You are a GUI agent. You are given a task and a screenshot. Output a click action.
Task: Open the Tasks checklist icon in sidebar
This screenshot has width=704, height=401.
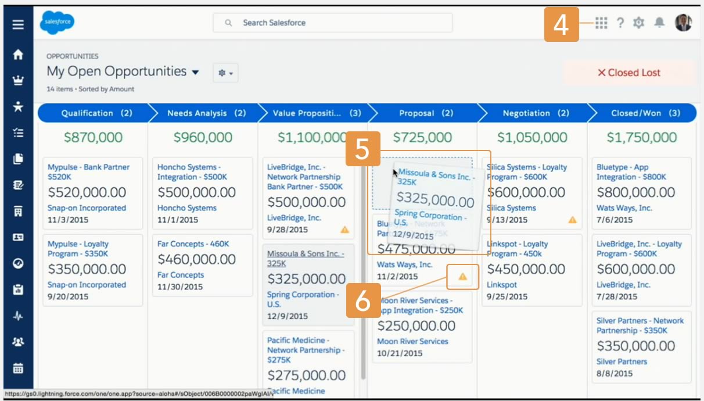pos(18,133)
